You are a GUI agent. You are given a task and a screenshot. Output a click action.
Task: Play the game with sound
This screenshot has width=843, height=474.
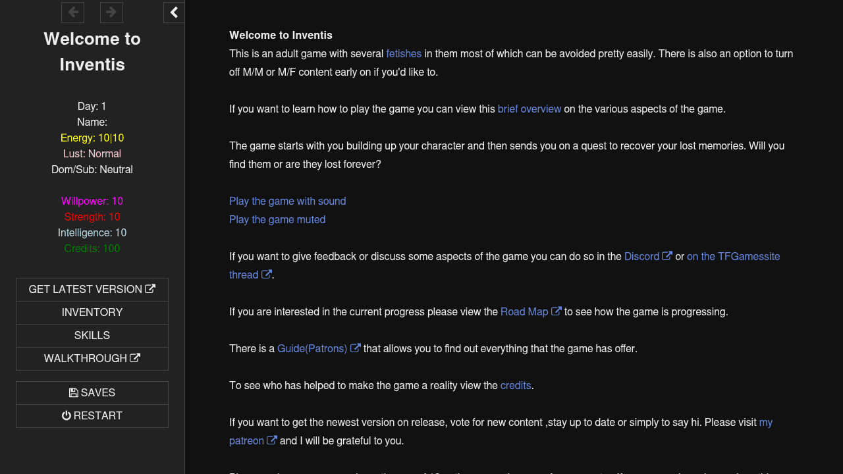[x=287, y=201]
